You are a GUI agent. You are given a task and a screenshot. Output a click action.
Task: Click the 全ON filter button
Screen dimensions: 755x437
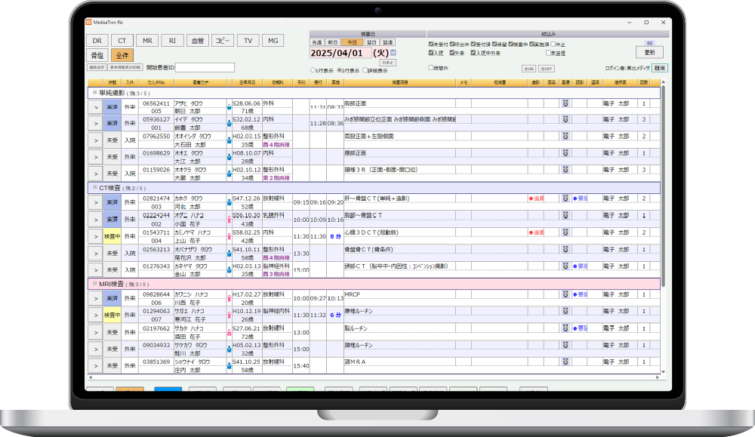click(528, 69)
